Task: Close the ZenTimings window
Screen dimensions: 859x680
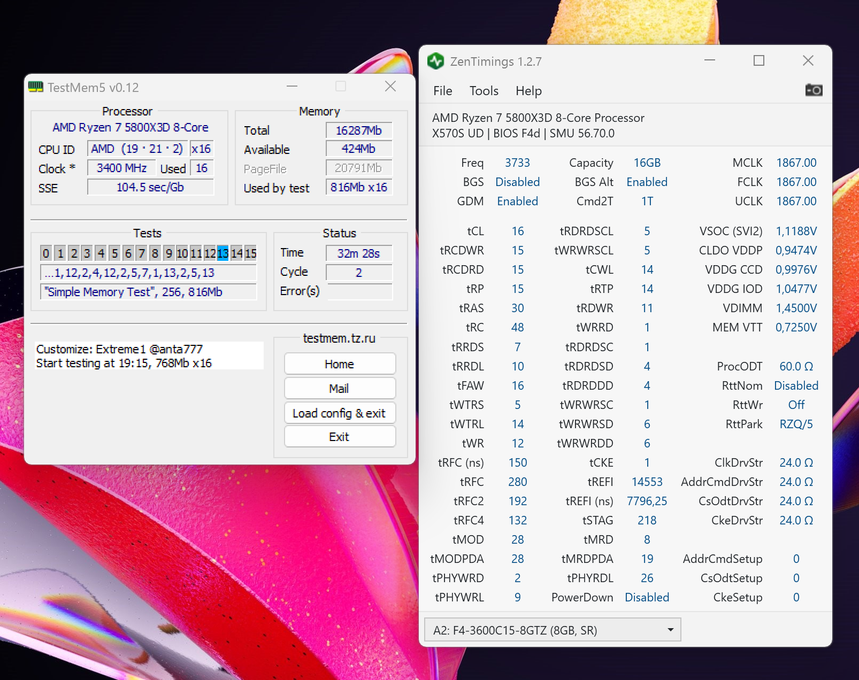Action: (x=808, y=60)
